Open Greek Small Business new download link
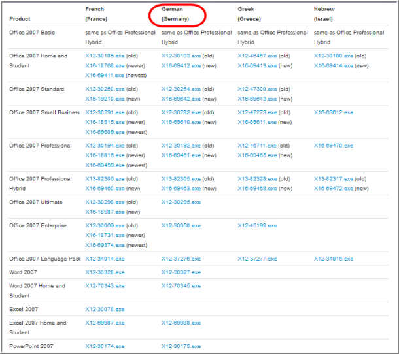399x354 pixels. (x=257, y=122)
